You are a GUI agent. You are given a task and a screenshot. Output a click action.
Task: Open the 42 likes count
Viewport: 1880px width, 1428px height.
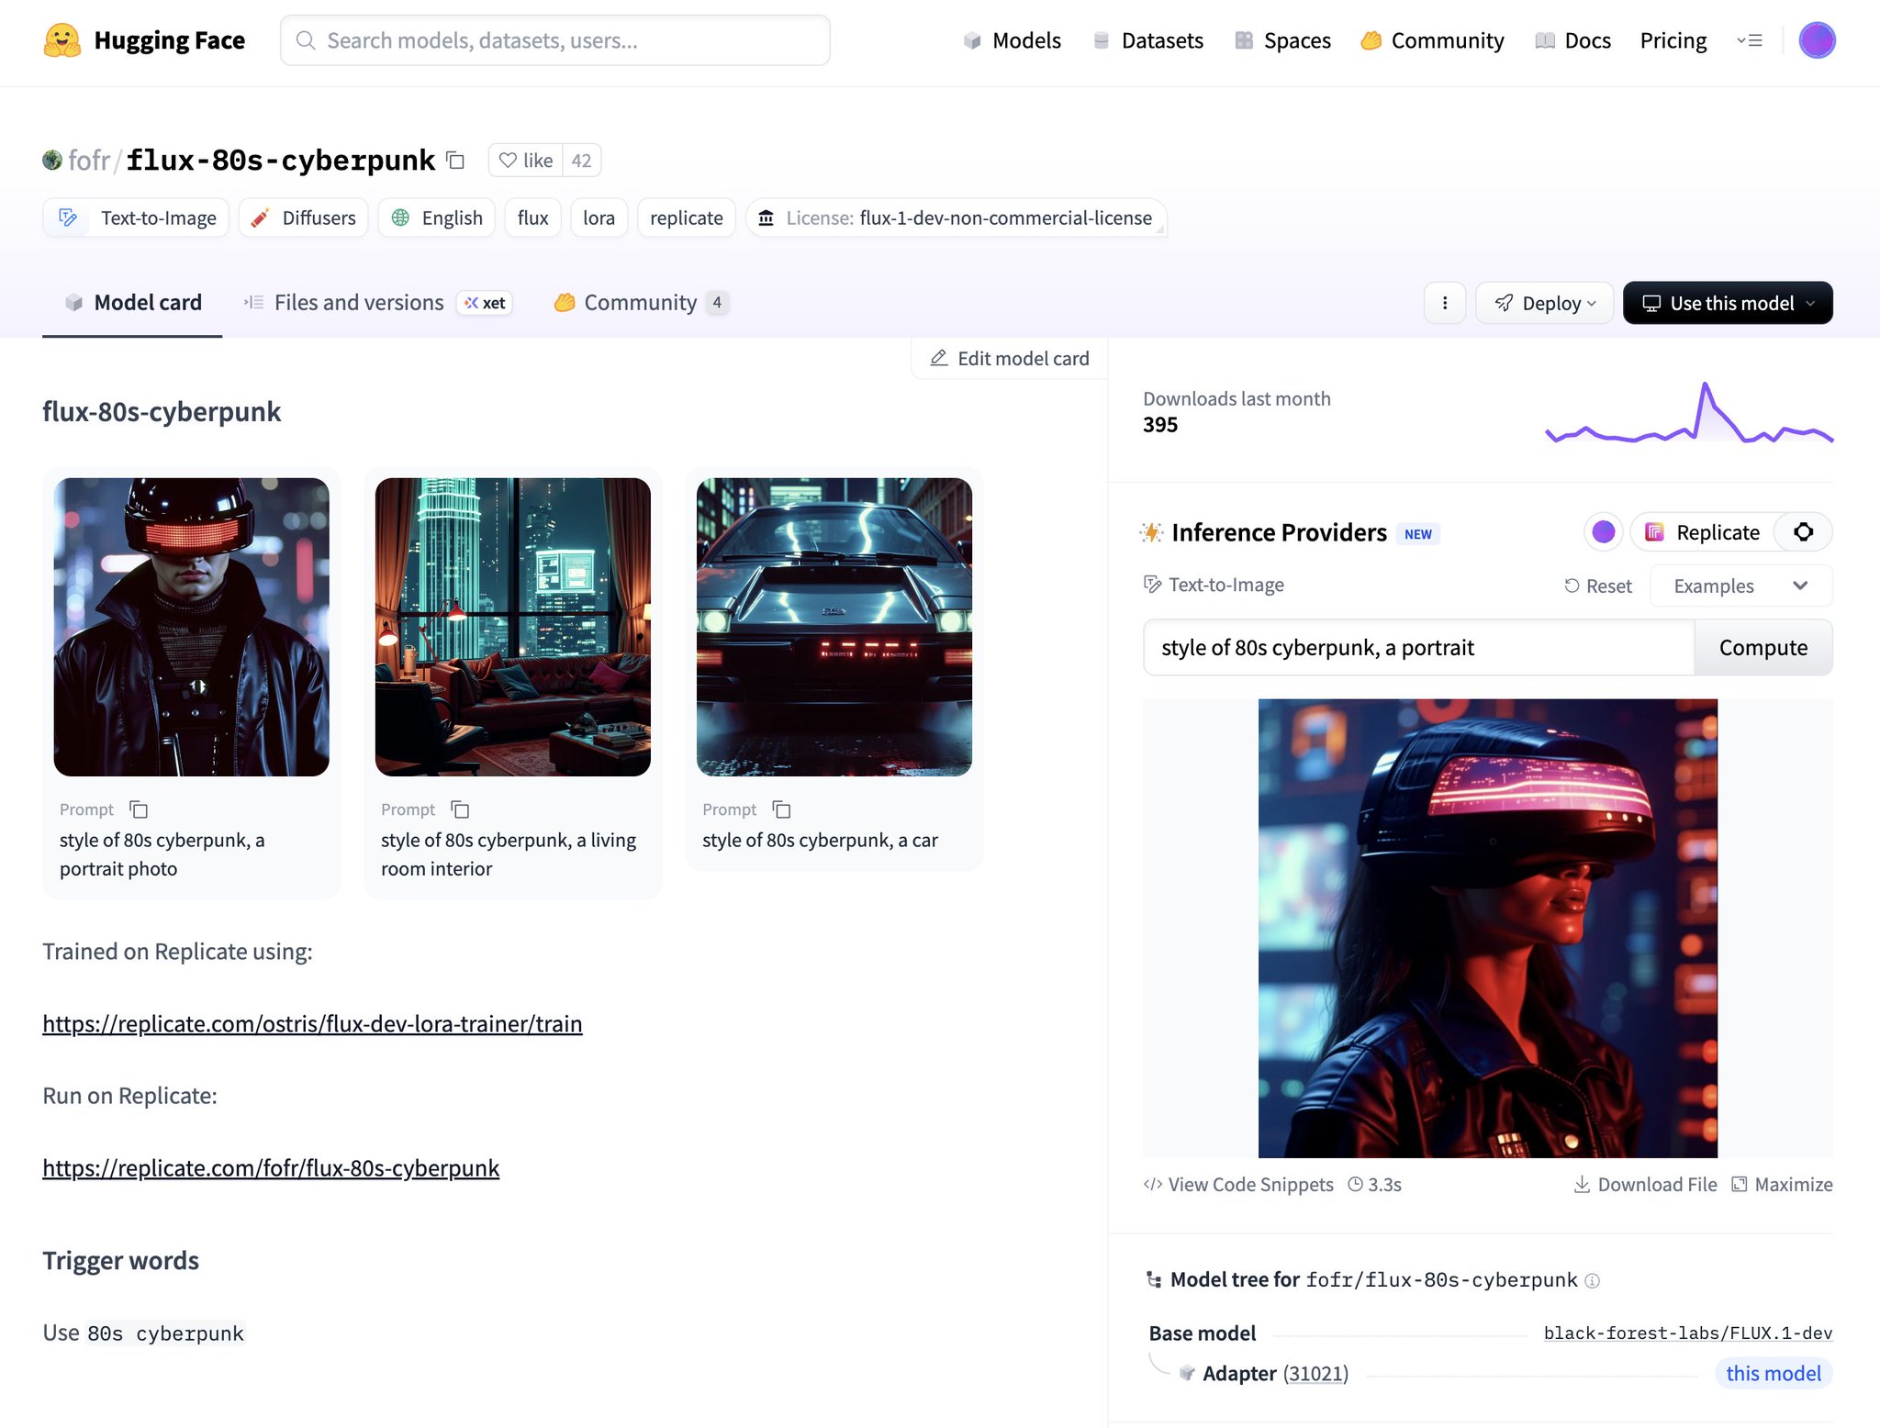581,161
